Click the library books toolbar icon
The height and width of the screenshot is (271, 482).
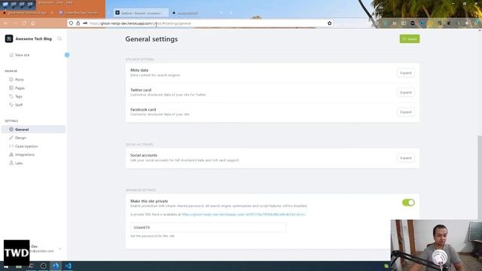click(395, 23)
